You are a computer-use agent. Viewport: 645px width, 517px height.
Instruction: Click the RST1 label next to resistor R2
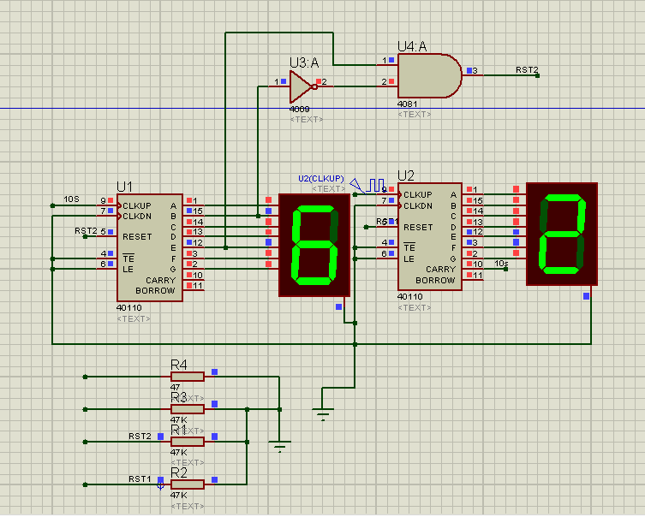(140, 478)
